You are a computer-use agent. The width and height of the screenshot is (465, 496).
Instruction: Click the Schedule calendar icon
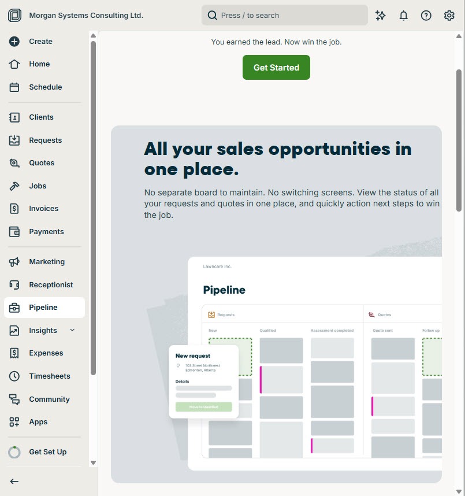[x=14, y=87]
